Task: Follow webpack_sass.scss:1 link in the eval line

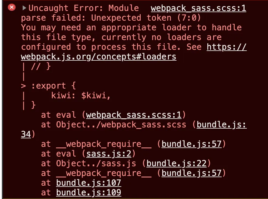Action: (134, 115)
